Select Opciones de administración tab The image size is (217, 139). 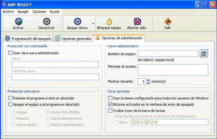119,38
